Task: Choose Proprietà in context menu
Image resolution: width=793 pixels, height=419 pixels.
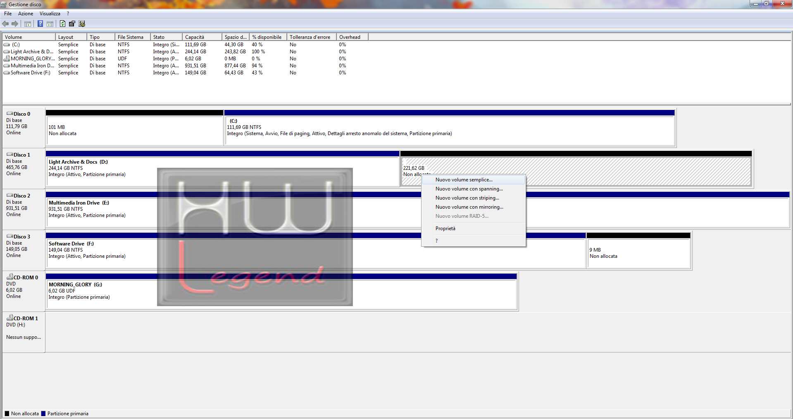Action: tap(474, 229)
